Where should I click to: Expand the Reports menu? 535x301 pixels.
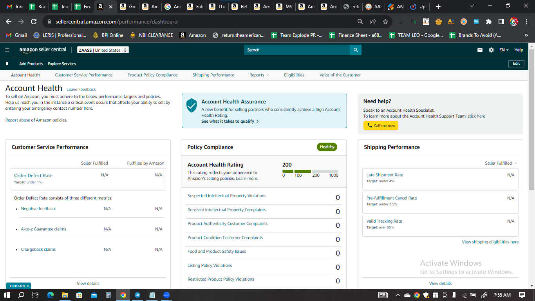pos(259,75)
